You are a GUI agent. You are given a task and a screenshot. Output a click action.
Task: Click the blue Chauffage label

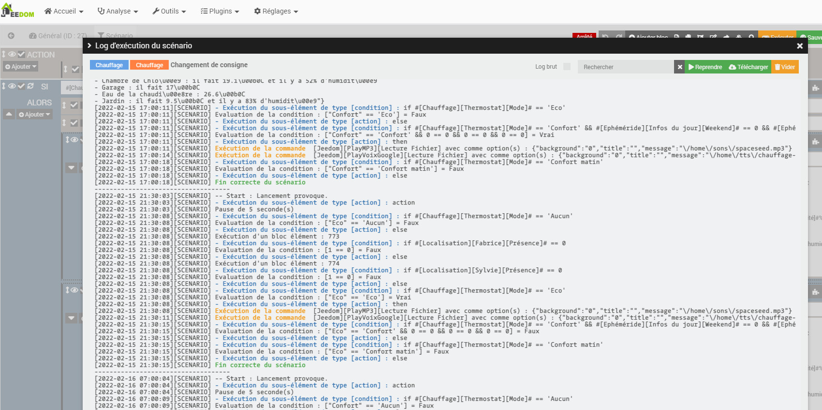tap(109, 65)
